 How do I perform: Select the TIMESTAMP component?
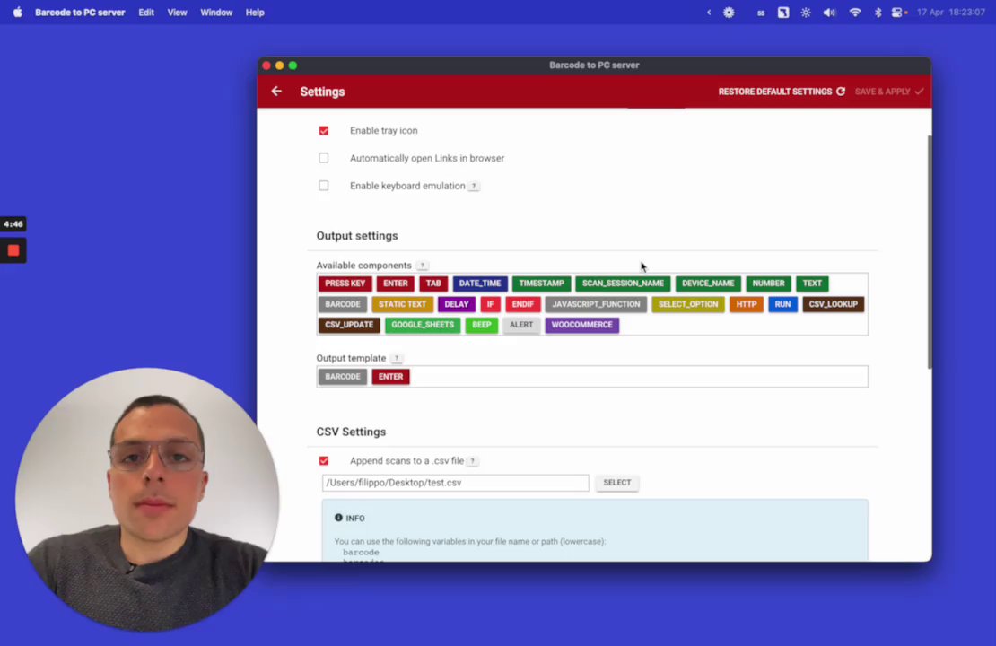pyautogui.click(x=541, y=284)
